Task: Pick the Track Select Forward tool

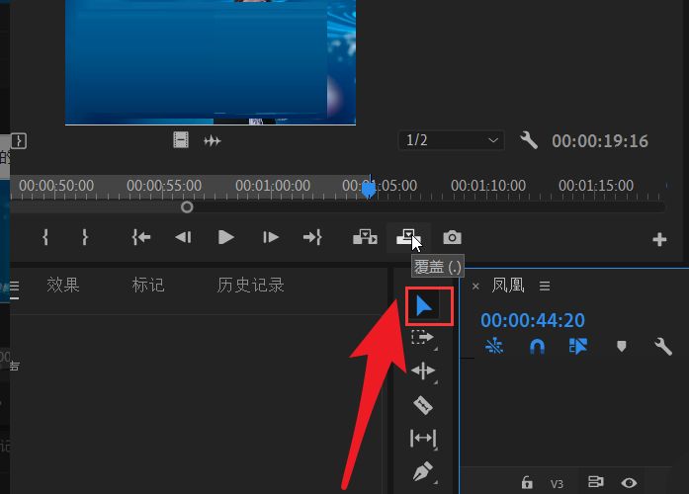Action: point(423,338)
